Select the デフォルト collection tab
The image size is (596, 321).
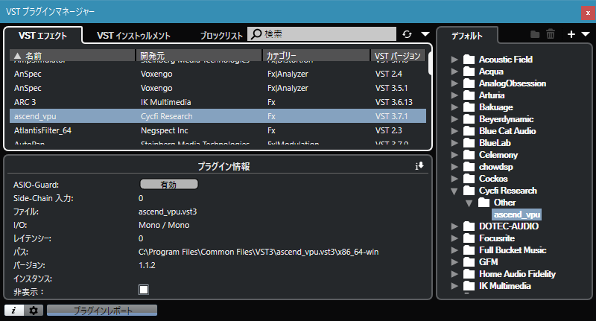[467, 36]
